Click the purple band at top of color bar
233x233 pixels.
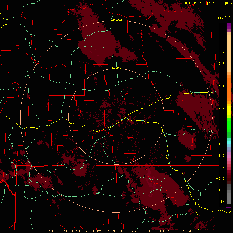(229, 26)
